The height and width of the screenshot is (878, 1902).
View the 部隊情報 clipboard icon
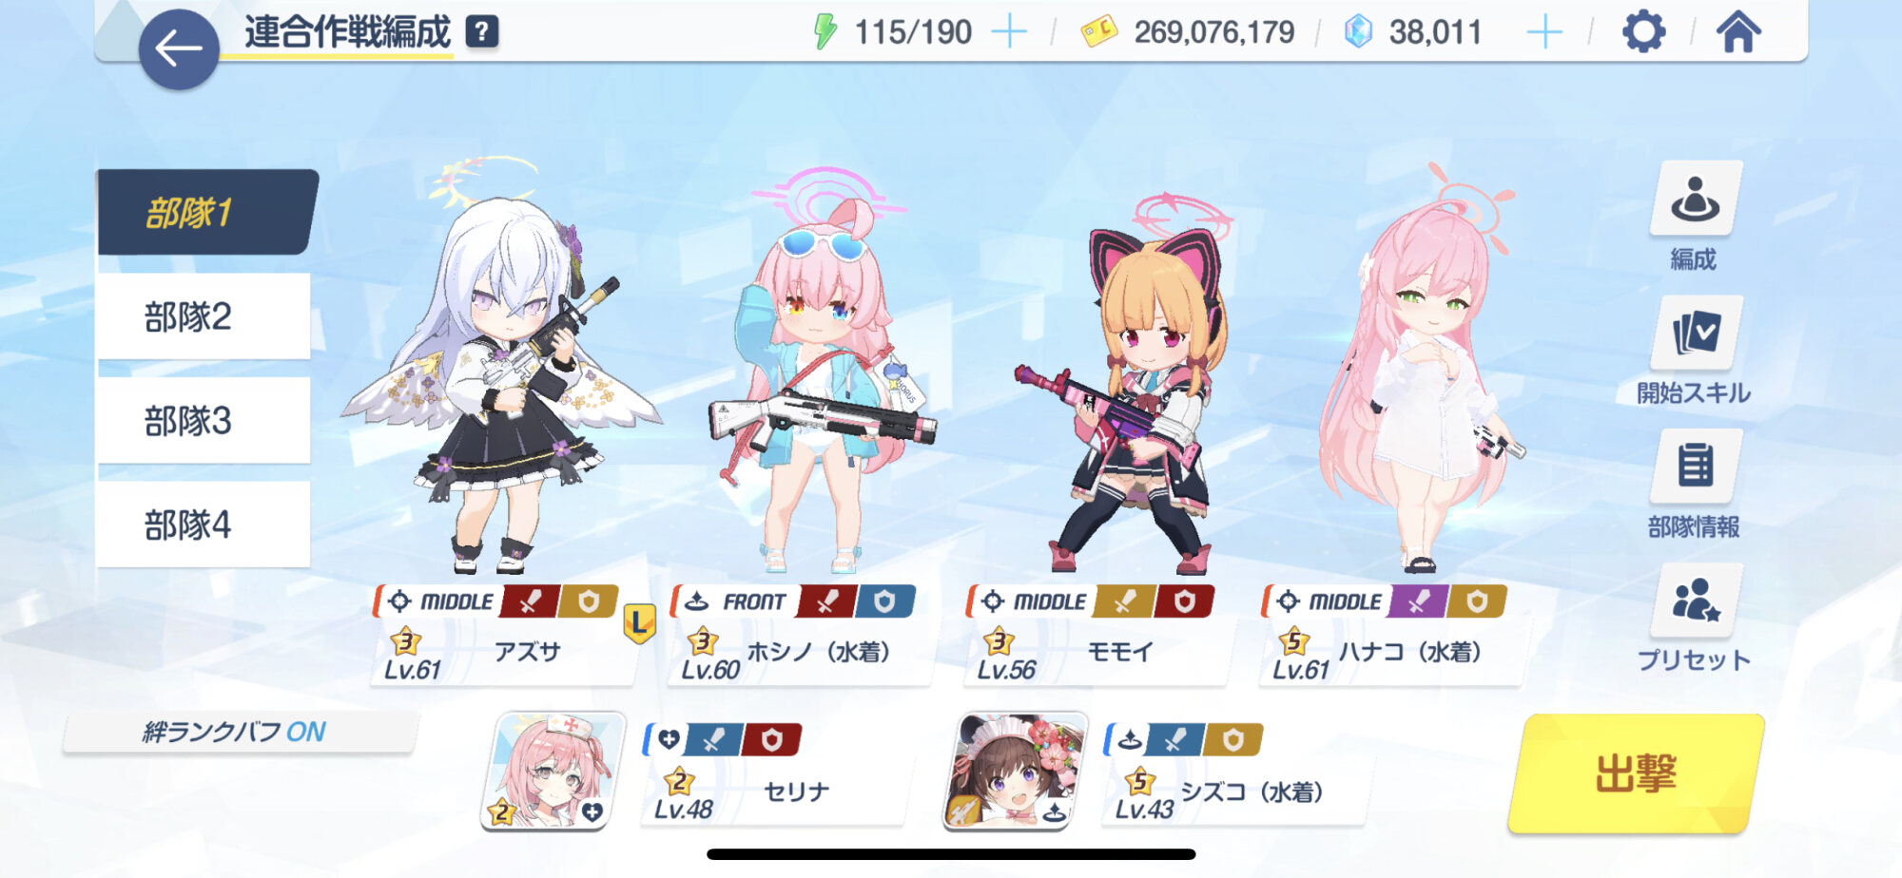pyautogui.click(x=1695, y=467)
